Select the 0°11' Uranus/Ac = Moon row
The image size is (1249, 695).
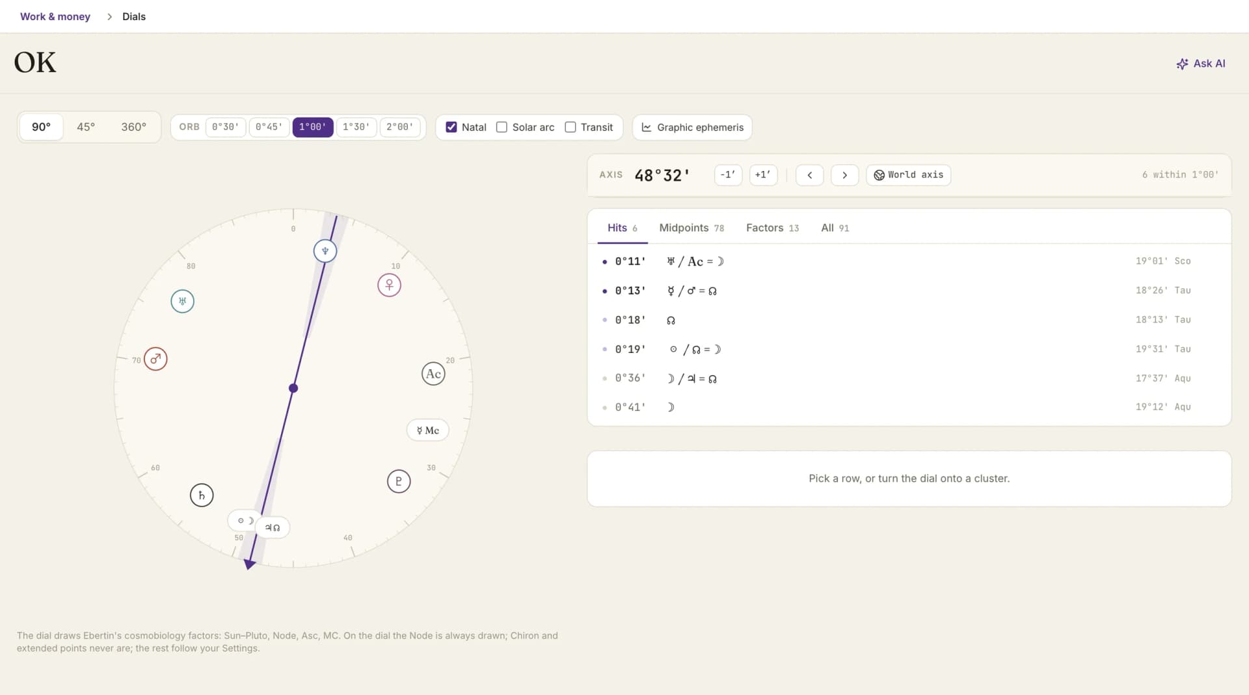click(x=909, y=261)
